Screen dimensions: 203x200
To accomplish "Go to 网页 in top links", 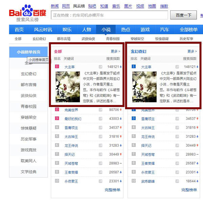I will (x=66, y=6).
